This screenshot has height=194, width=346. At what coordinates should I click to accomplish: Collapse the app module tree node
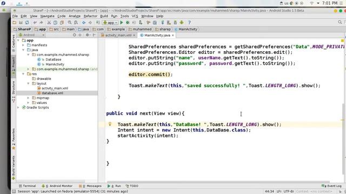(18, 40)
